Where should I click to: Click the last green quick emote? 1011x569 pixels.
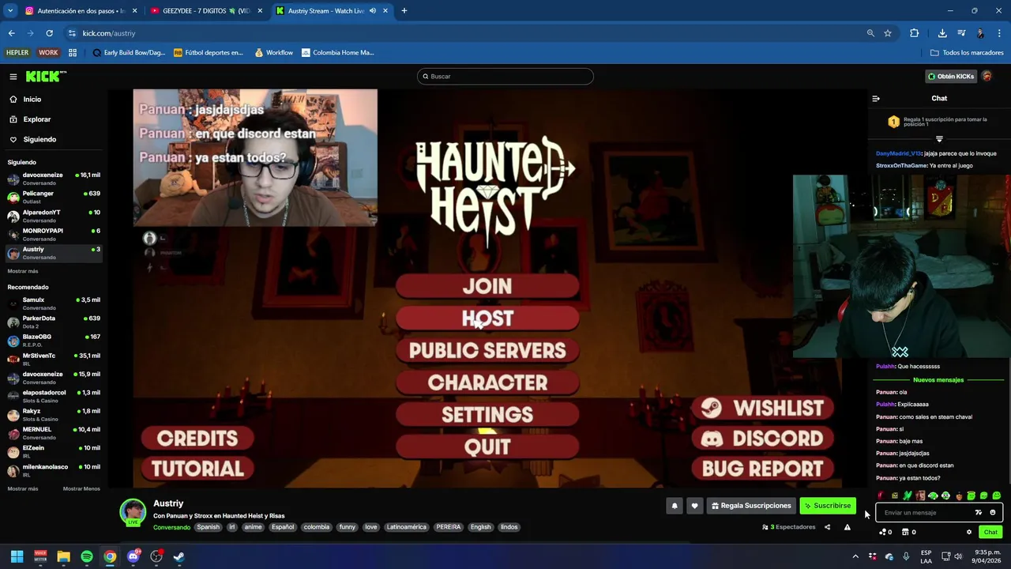click(996, 496)
